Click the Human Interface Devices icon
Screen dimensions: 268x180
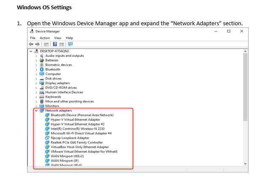click(42, 92)
